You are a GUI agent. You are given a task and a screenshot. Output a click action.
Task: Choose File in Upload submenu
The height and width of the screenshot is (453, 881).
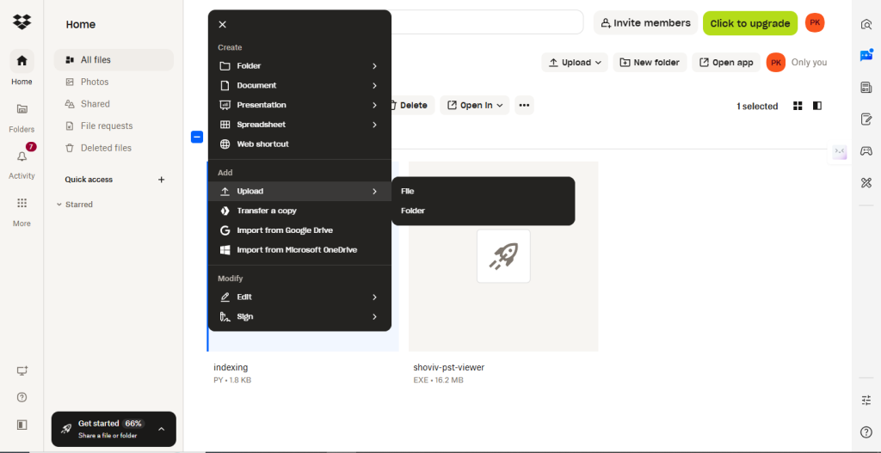point(484,192)
